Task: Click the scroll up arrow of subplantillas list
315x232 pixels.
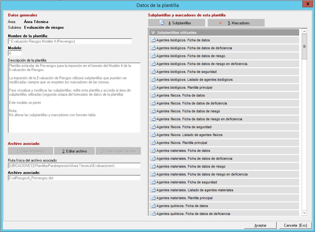Action: coord(304,32)
